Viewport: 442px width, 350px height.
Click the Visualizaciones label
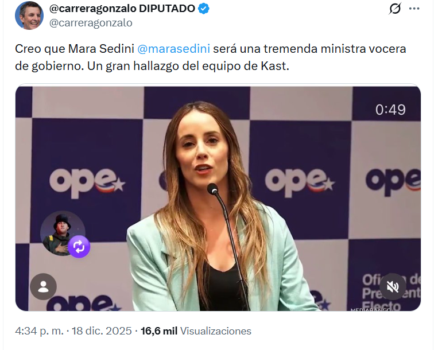pos(216,331)
